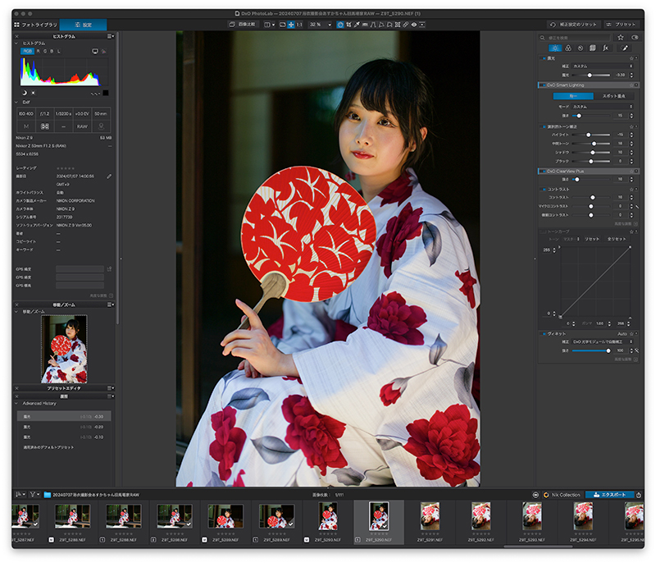Viewport: 656px width, 563px height.
Task: Collapse the Advanced History section
Action: tap(16, 404)
